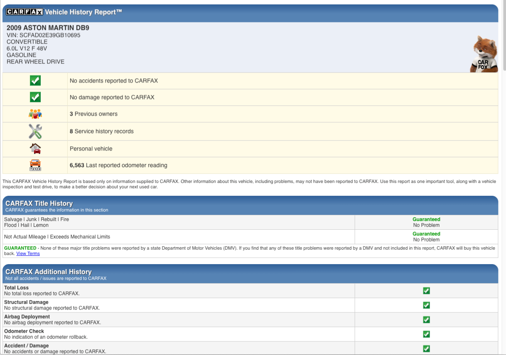Click the green check in Total Loss row
Image resolution: width=506 pixels, height=355 pixels.
tap(426, 291)
